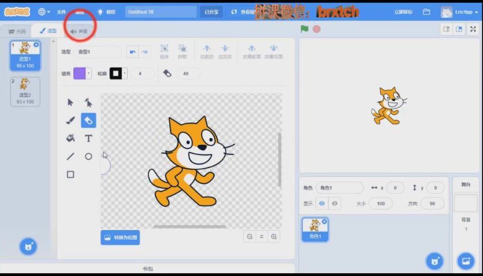Click the Untitled-10 project title field
The image size is (483, 276).
pos(160,12)
